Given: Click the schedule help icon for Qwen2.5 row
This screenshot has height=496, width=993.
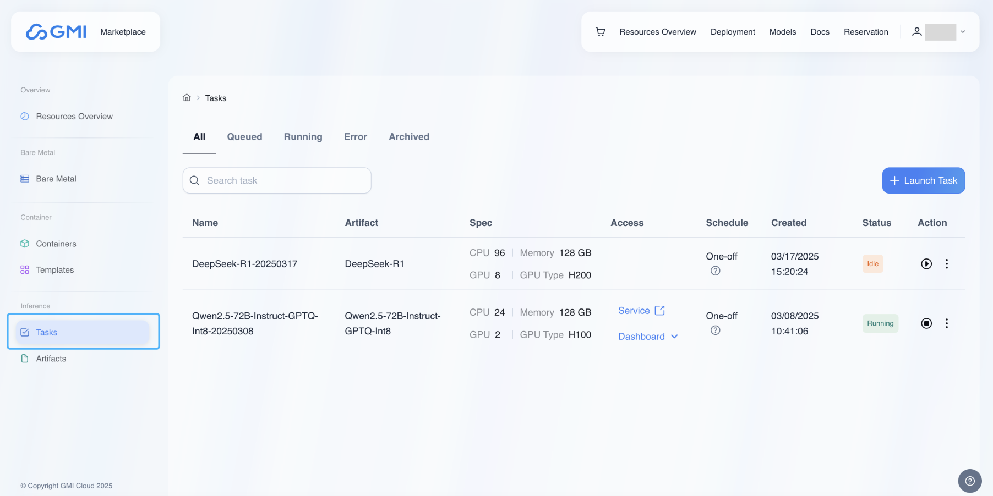Looking at the screenshot, I should coord(715,330).
